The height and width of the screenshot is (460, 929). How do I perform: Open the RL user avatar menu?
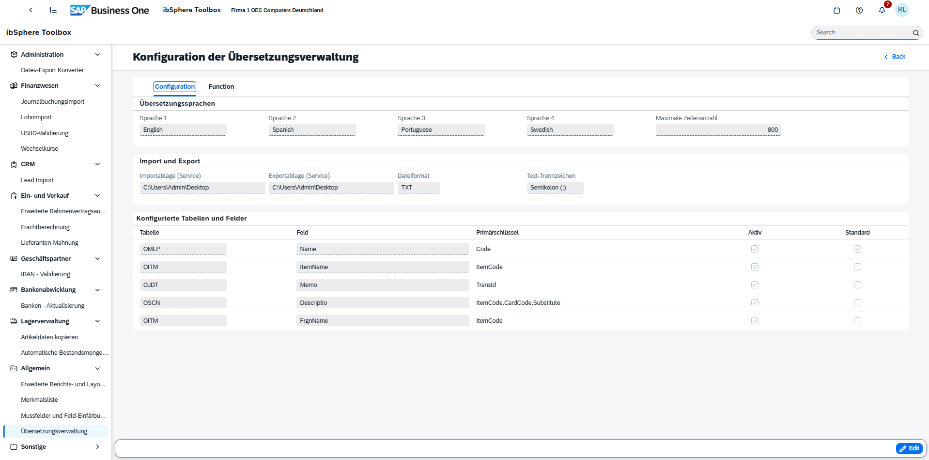click(902, 10)
